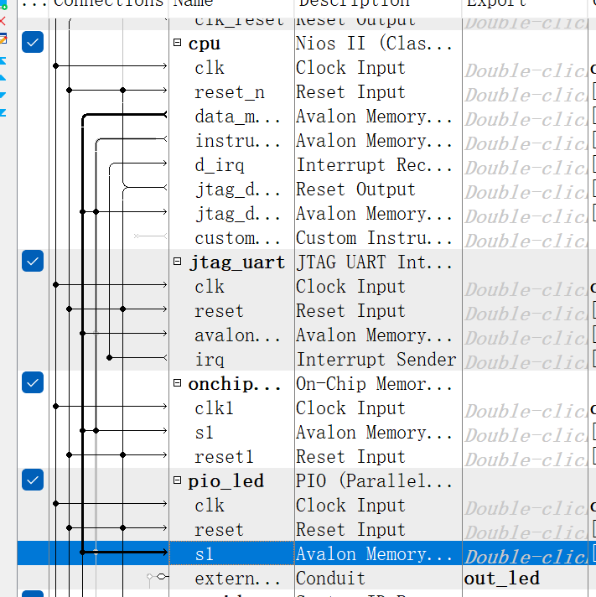Uncheck the cpu component checkbox
Viewport: 596px width, 597px height.
33,42
